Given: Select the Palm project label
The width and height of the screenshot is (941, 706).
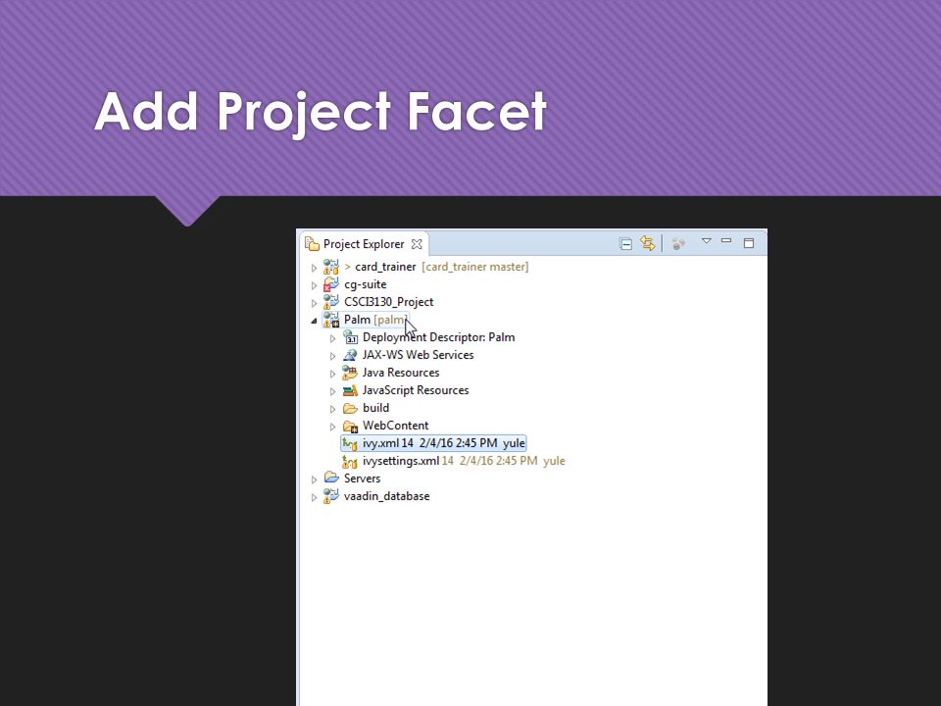Looking at the screenshot, I should pos(357,320).
